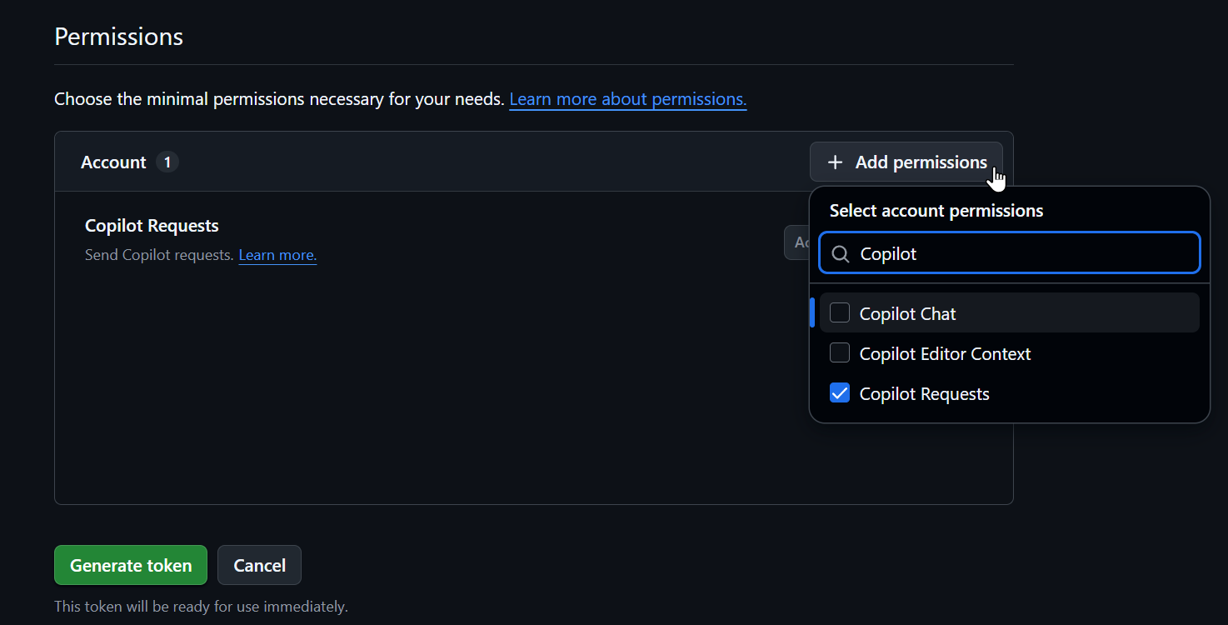This screenshot has height=625, width=1228.
Task: Click the plus icon on Add permissions
Action: point(834,162)
